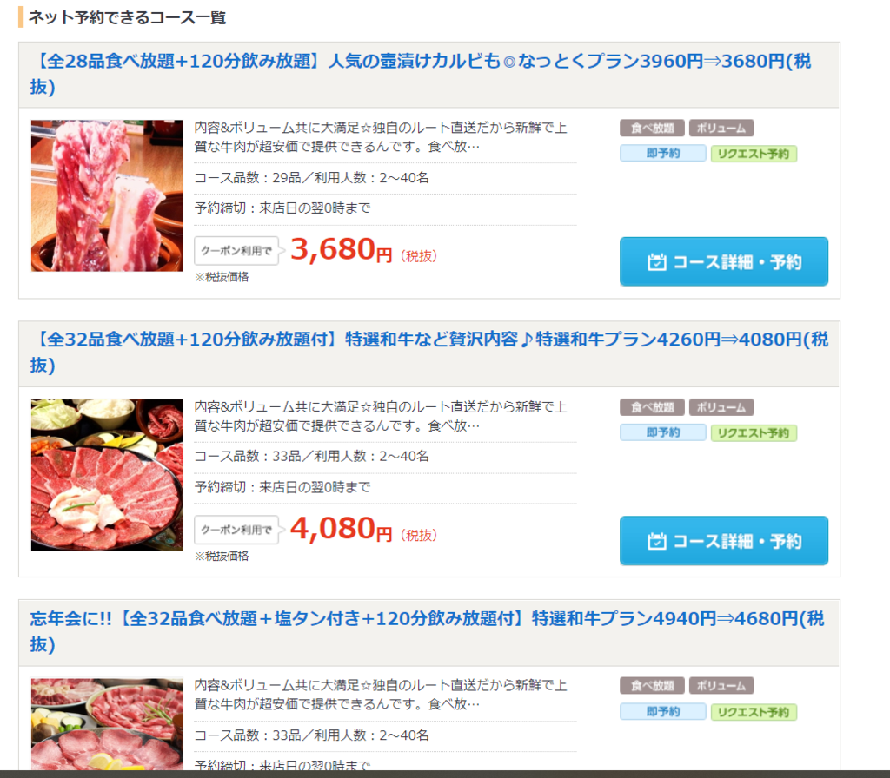
Task: Open the 忘年会 4680円 plan title link
Action: coord(427,631)
